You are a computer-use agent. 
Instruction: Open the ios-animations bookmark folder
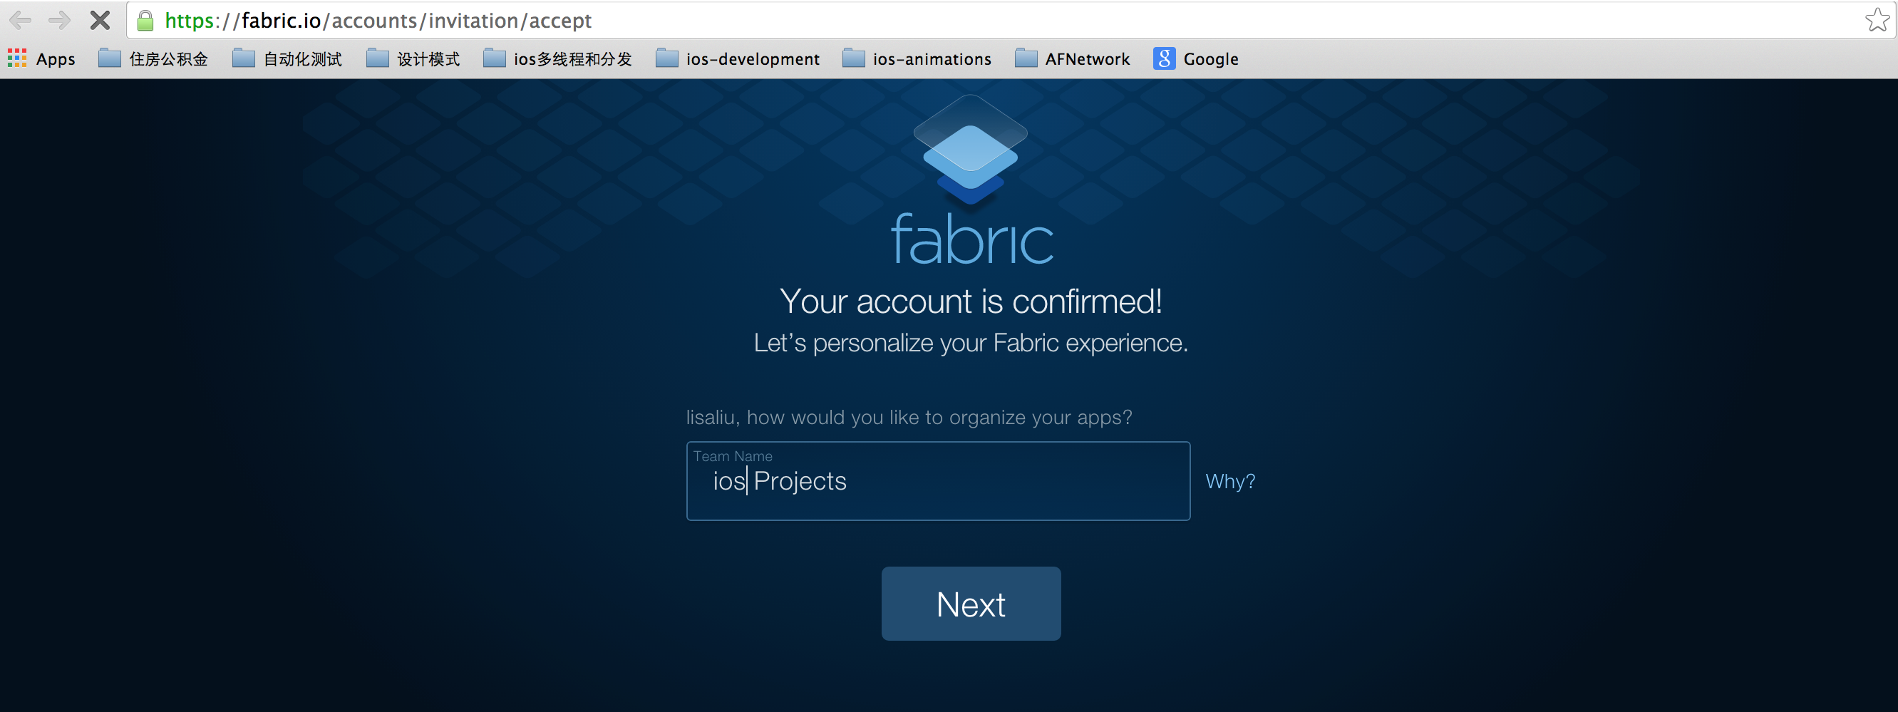coord(917,59)
